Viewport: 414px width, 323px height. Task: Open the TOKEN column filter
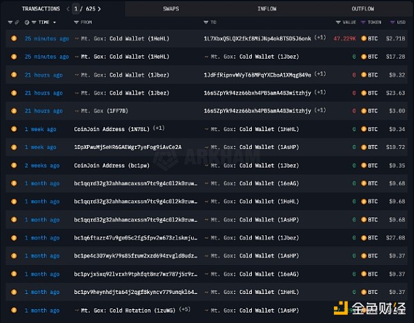[x=363, y=22]
